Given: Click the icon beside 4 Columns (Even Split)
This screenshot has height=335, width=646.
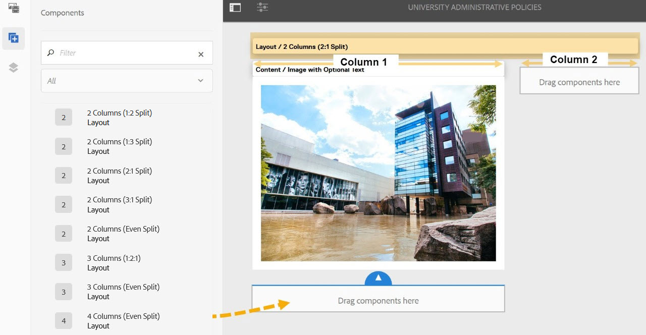Looking at the screenshot, I should click(x=64, y=321).
